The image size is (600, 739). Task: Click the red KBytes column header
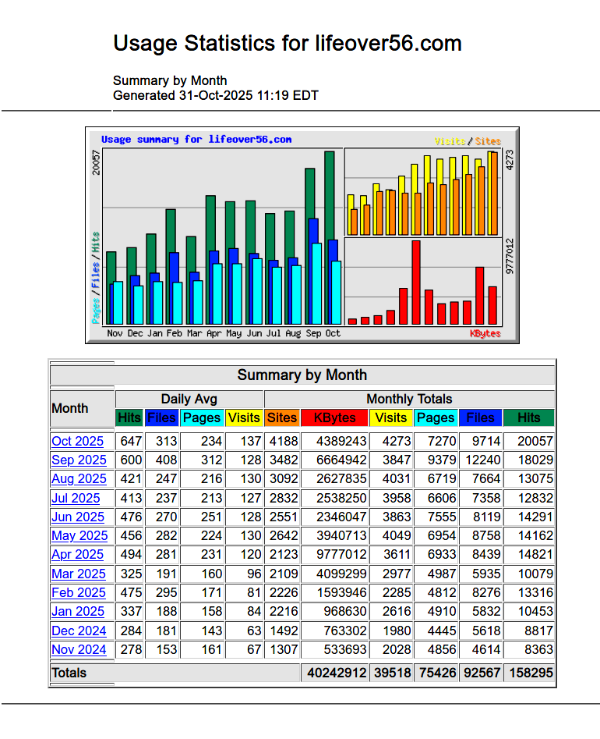pyautogui.click(x=334, y=417)
